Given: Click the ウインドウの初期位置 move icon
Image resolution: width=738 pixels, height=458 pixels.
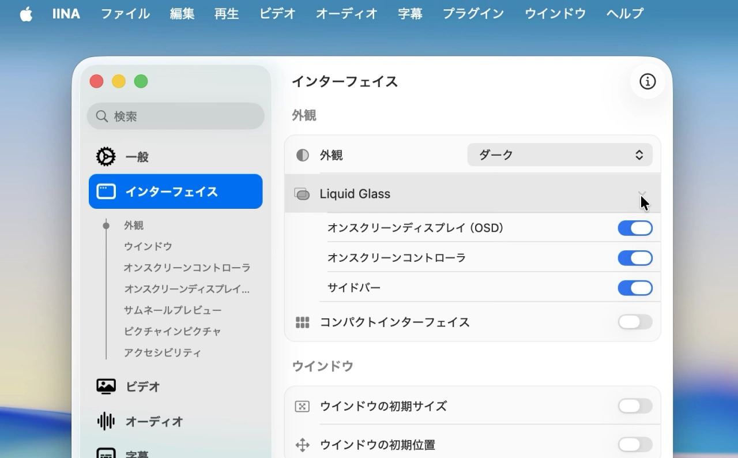Looking at the screenshot, I should point(302,445).
